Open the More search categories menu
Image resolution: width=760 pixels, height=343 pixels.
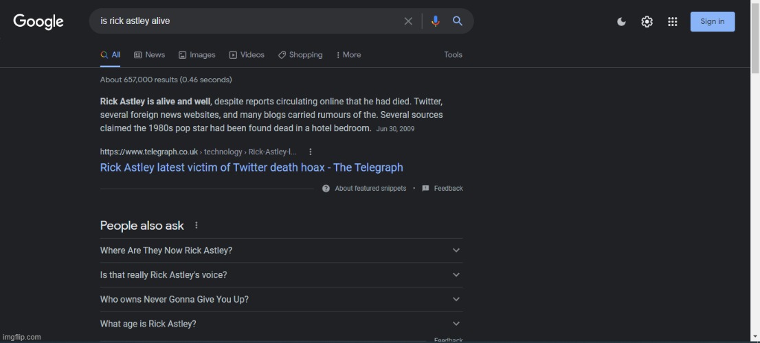click(x=348, y=55)
